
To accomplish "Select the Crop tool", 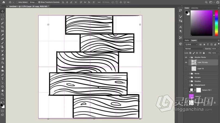I will tap(2, 27).
